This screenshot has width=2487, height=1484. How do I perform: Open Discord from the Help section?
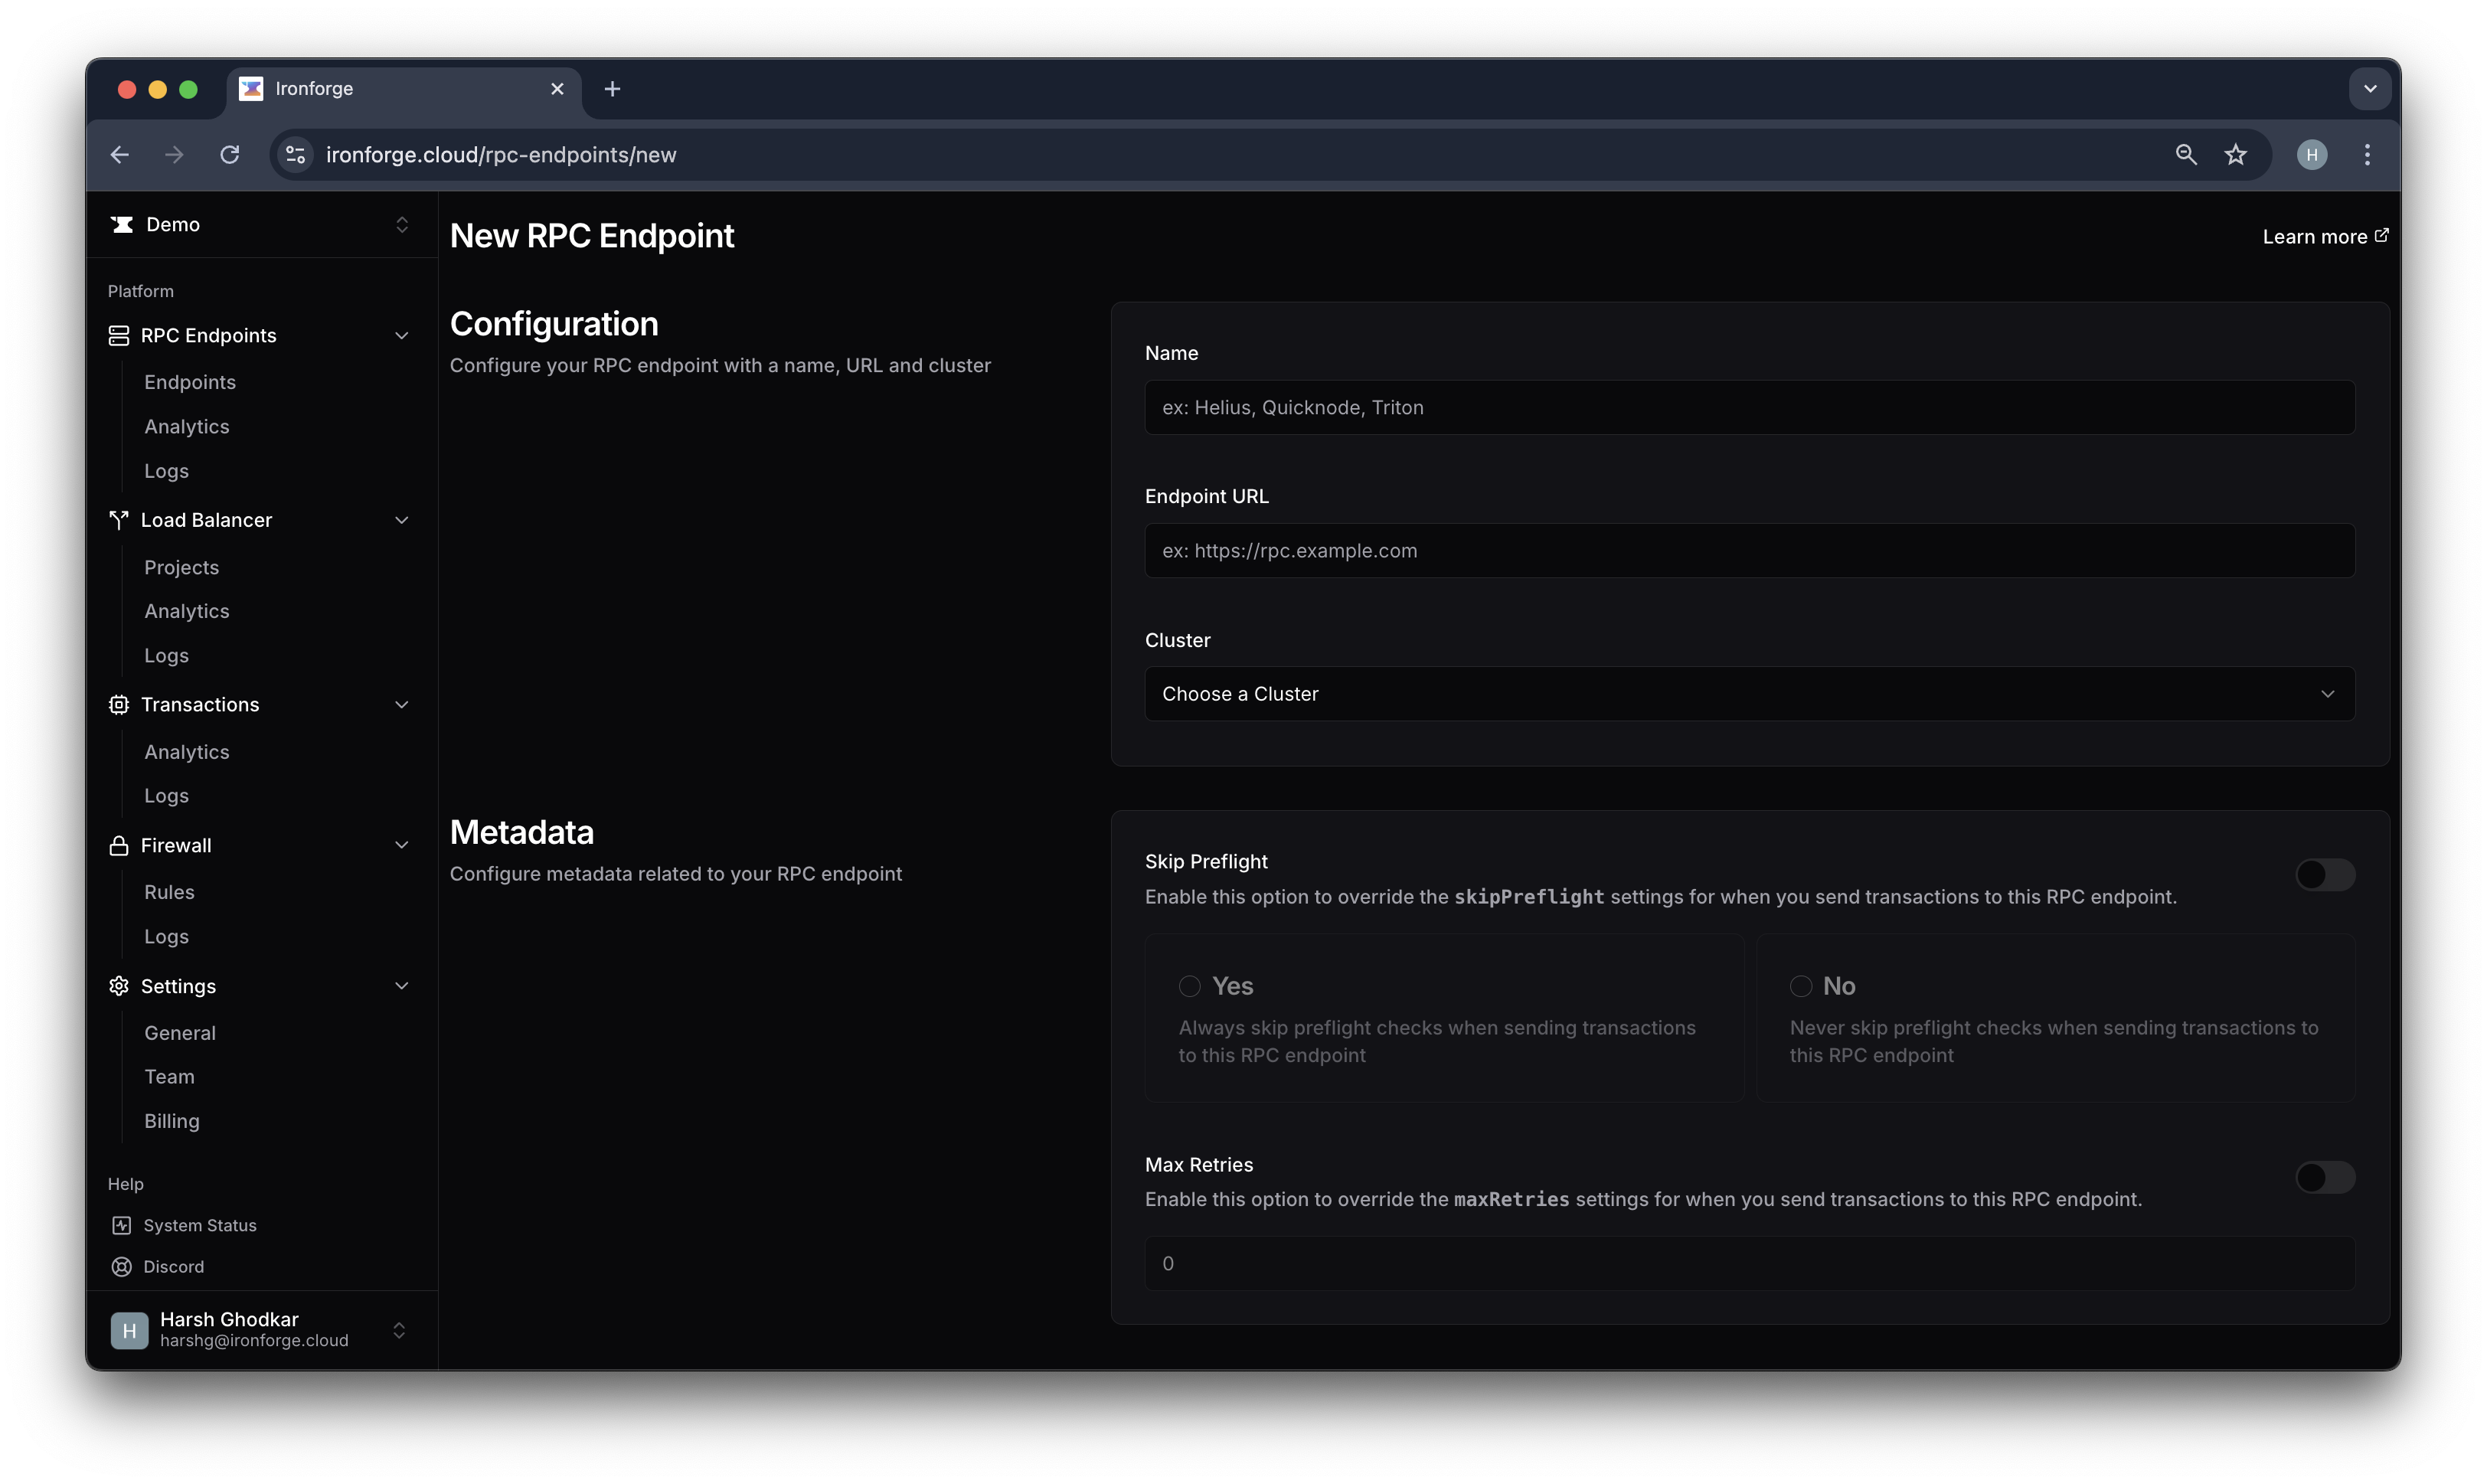click(x=121, y=1266)
